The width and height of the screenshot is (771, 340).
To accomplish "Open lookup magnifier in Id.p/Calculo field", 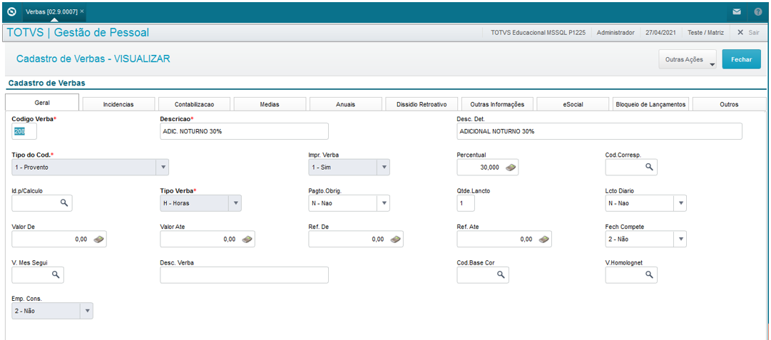I will pyautogui.click(x=64, y=203).
